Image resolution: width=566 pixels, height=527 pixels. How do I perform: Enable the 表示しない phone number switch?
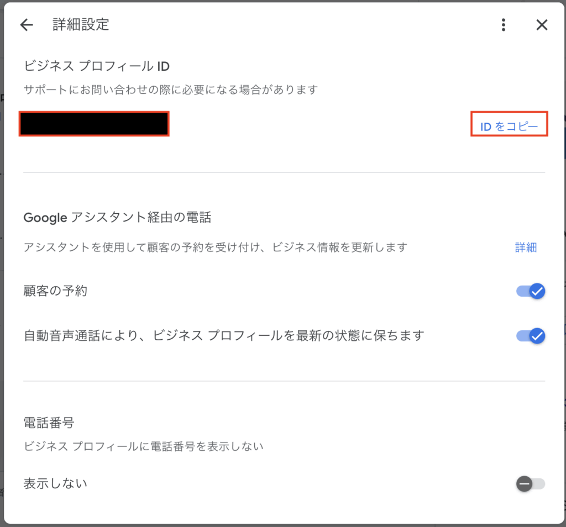(530, 484)
